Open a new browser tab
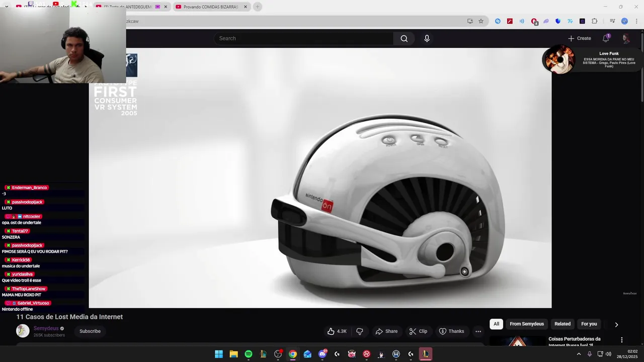This screenshot has width=644, height=362. click(258, 7)
